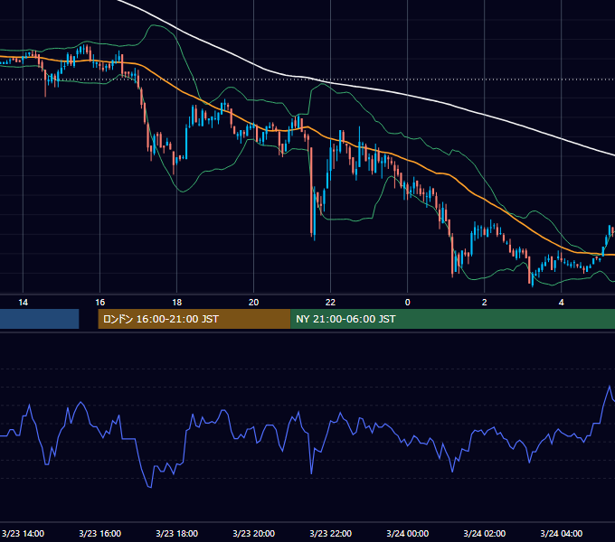Click the 3/23 22:00 time label

pos(331,533)
